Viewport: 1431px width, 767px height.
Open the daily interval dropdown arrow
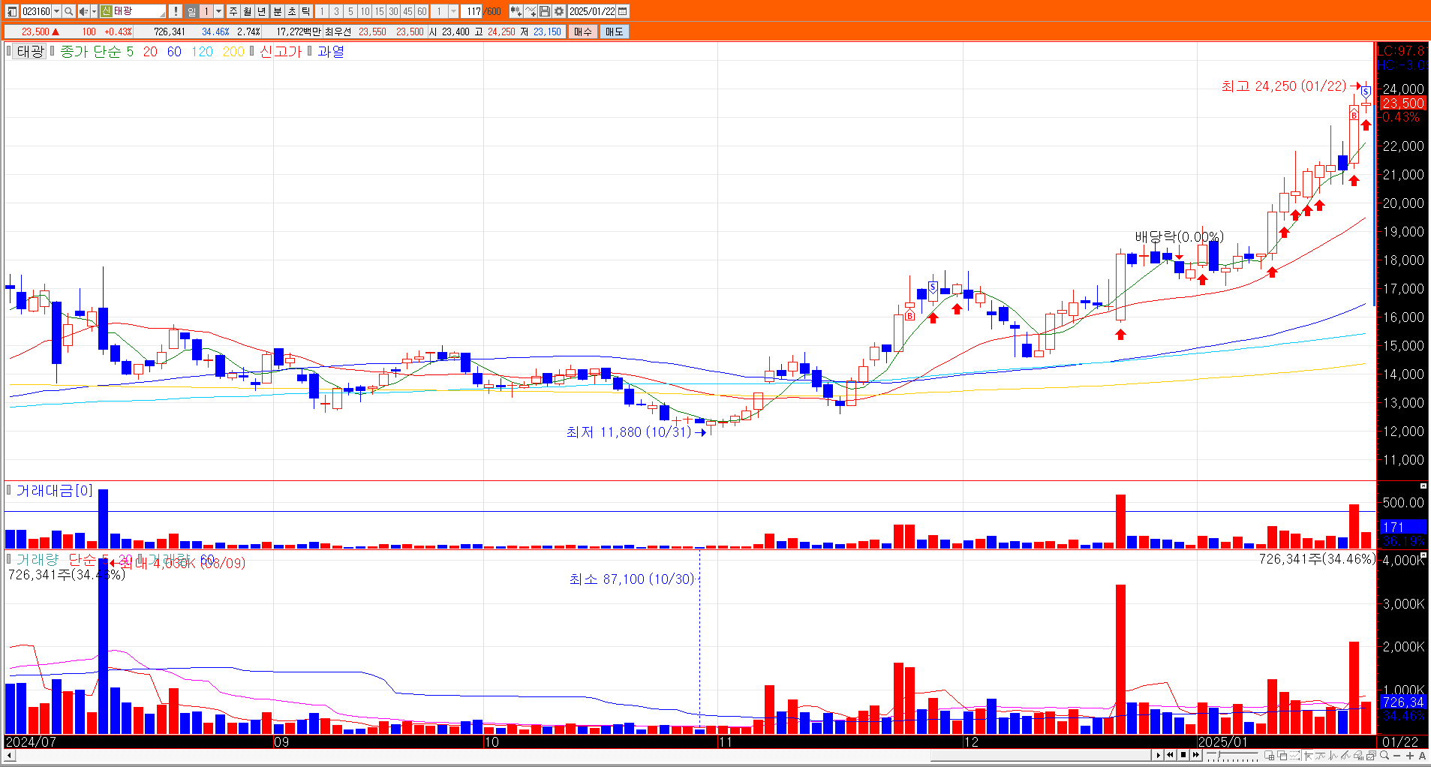pos(218,11)
